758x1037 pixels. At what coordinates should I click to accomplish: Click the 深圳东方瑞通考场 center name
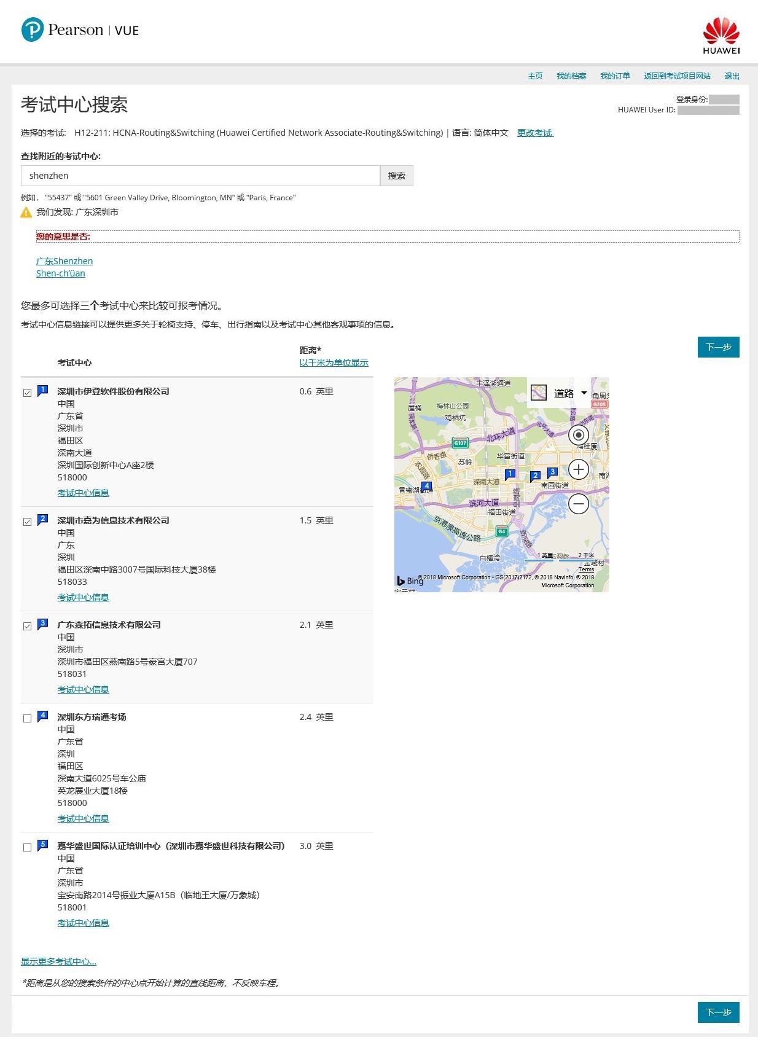92,717
